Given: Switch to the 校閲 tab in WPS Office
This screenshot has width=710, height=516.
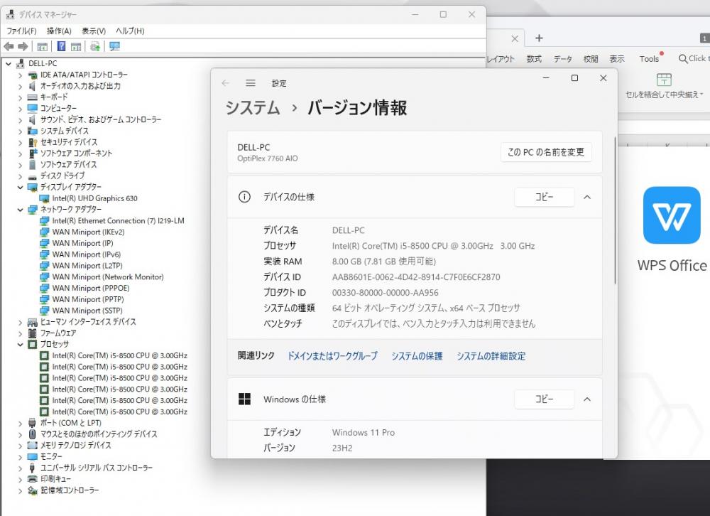Looking at the screenshot, I should 591,59.
